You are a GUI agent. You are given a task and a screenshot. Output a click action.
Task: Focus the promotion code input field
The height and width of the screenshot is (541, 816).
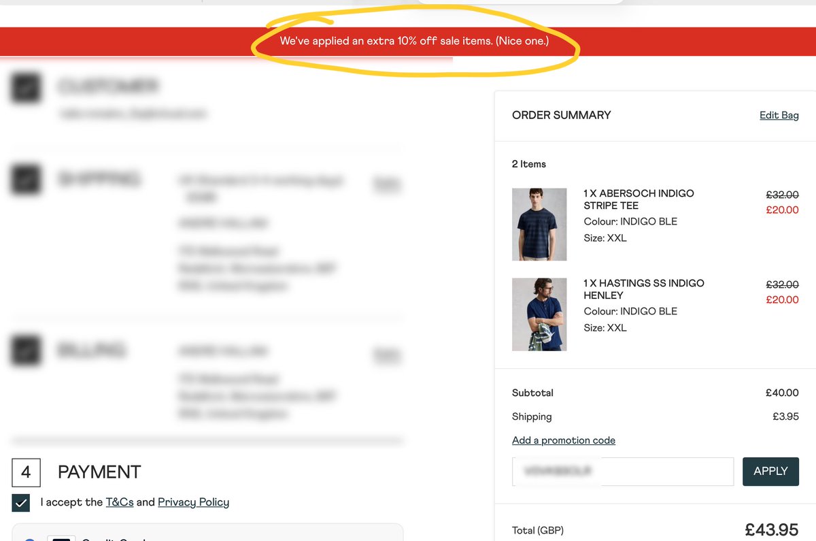[x=623, y=472]
